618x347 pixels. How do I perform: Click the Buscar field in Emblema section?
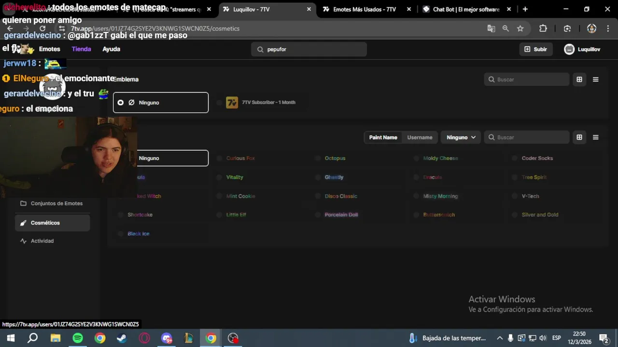click(x=527, y=80)
